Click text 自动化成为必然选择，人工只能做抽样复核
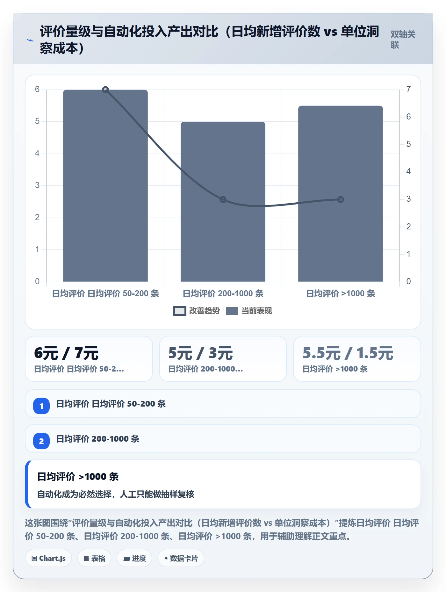Viewport: 446px width, 592px height. [116, 494]
